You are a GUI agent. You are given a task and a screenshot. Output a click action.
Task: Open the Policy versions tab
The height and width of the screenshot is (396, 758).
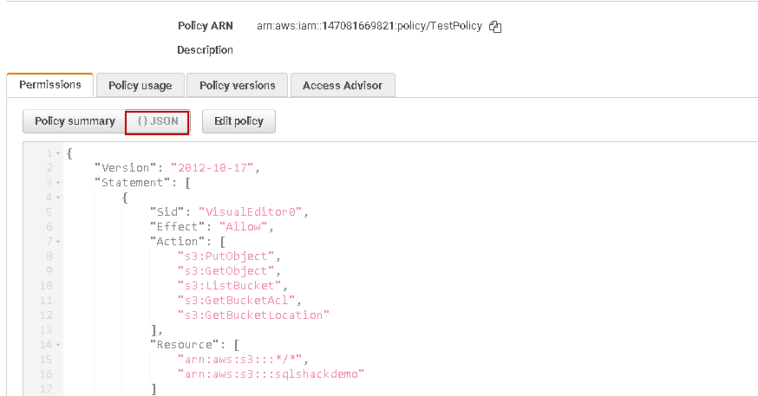coord(237,86)
